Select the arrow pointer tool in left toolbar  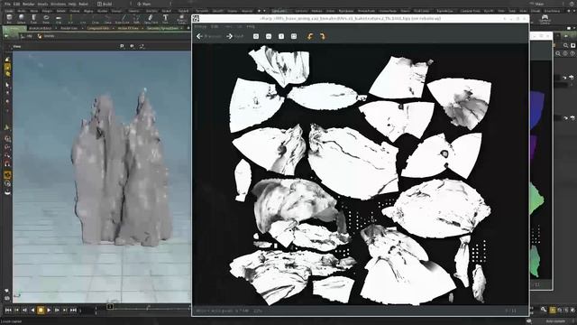click(7, 85)
